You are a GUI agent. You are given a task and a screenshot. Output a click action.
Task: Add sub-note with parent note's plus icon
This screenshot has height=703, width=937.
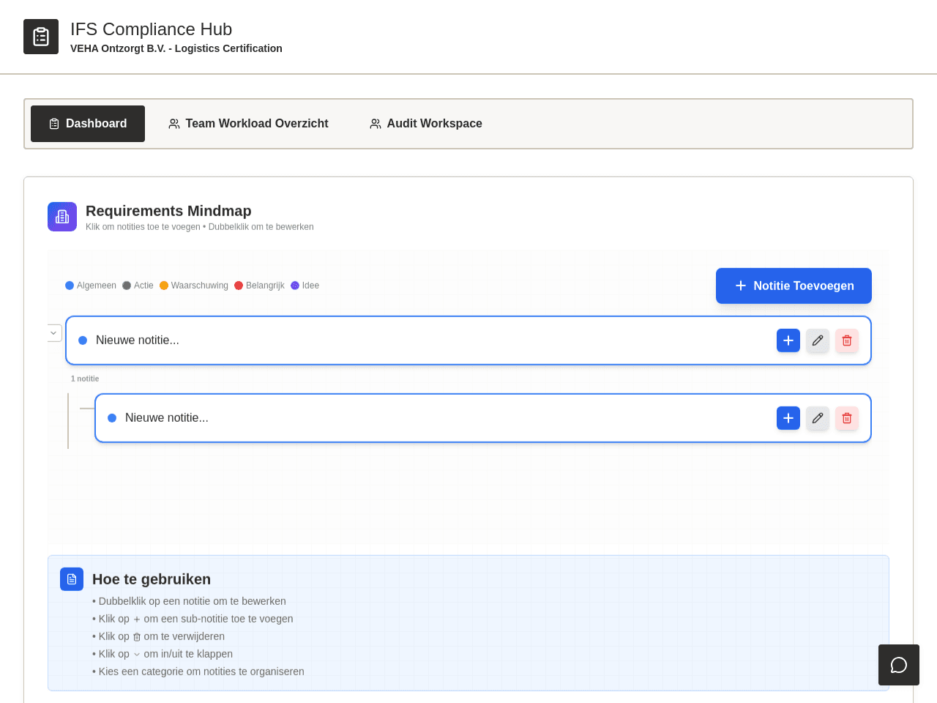tap(788, 341)
